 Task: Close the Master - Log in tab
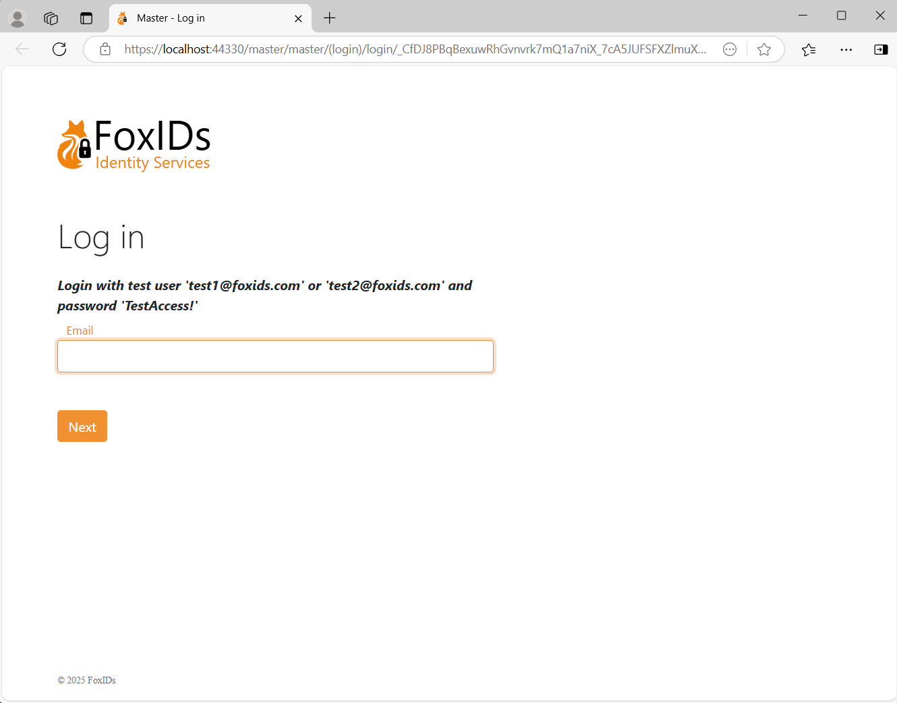click(x=298, y=18)
